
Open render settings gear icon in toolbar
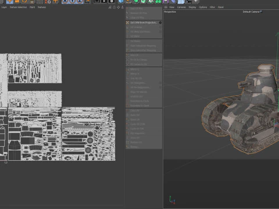(112, 2)
